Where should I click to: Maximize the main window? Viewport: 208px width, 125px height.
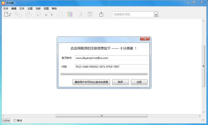click(194, 2)
